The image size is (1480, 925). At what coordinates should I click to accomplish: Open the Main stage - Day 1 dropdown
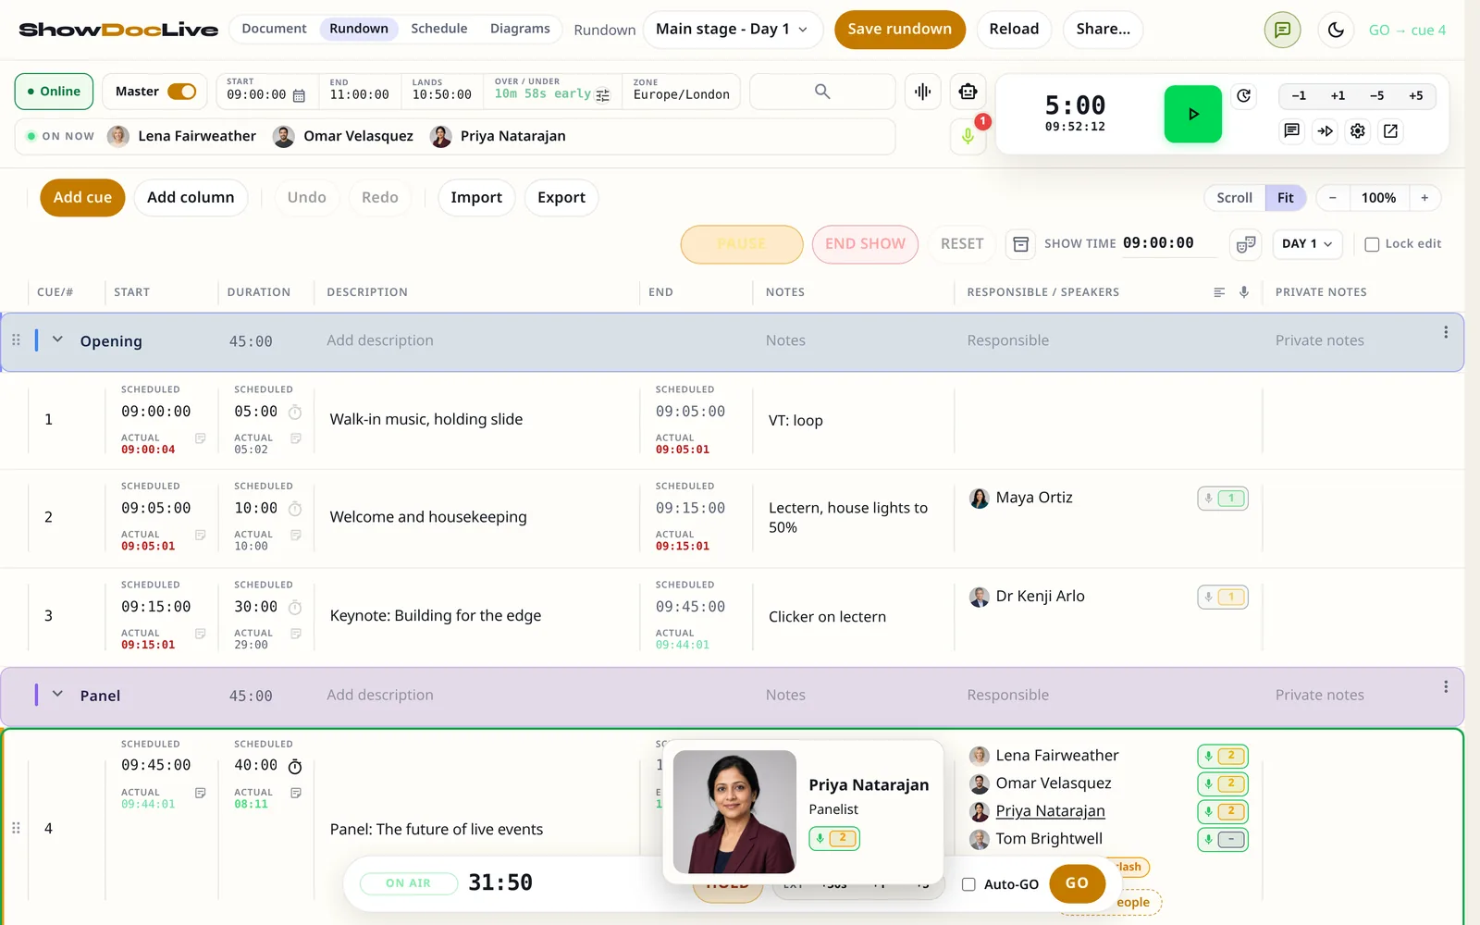point(732,30)
